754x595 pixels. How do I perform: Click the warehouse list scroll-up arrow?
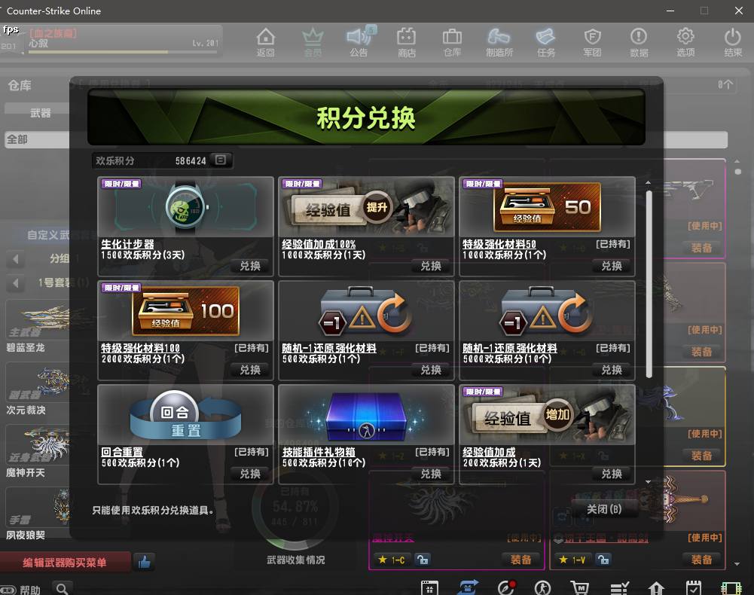pos(737,161)
